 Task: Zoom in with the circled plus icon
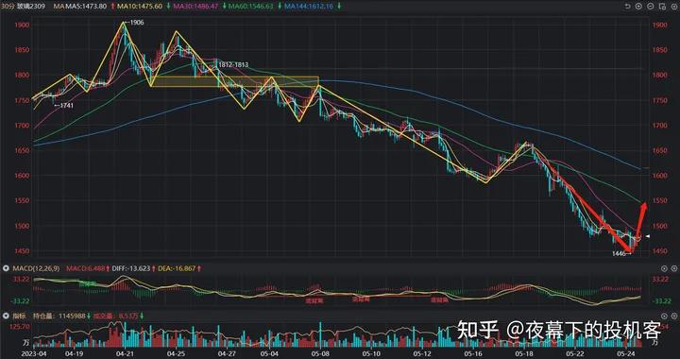638,6
